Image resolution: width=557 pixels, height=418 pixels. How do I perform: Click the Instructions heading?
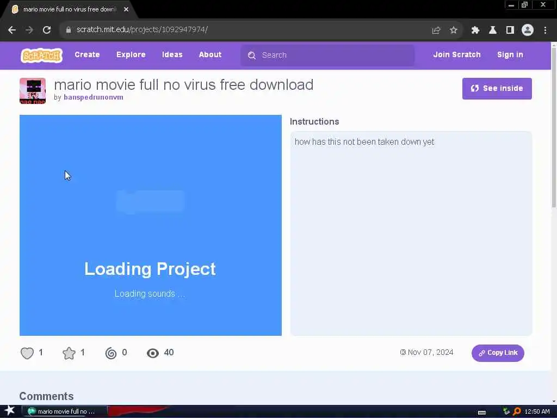coord(314,121)
